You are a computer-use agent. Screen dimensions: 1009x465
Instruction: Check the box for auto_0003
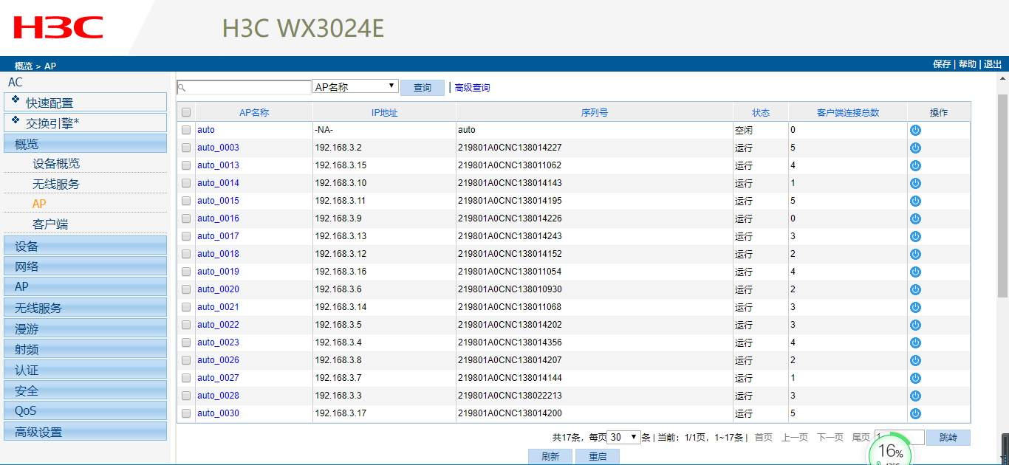(x=186, y=148)
